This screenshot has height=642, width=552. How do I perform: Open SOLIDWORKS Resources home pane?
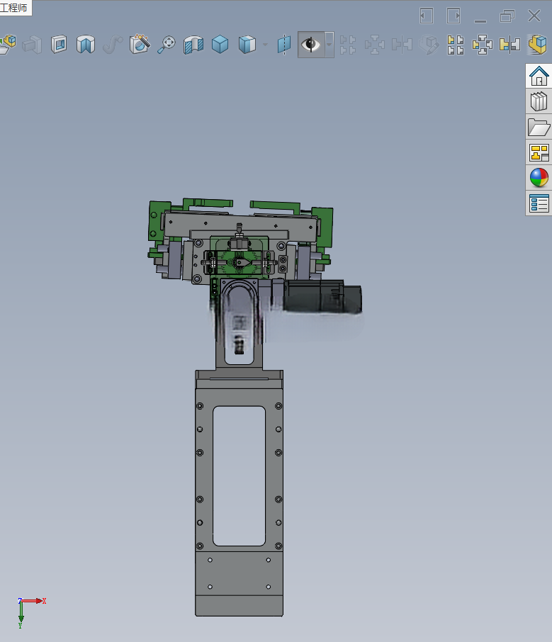[x=539, y=76]
